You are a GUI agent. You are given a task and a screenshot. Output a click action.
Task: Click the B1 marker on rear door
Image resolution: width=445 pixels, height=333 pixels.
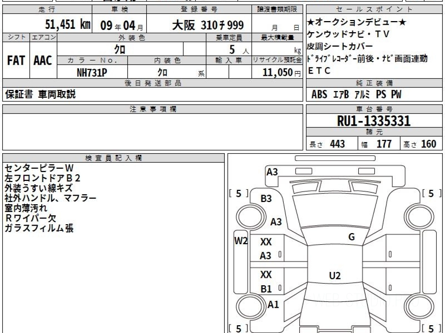pyautogui.click(x=266, y=289)
